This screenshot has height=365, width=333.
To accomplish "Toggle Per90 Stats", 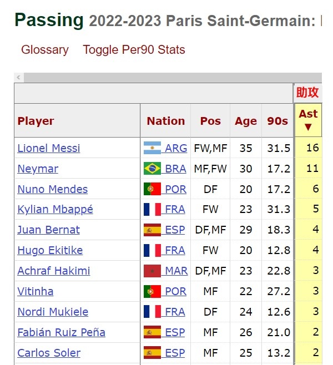I will coord(134,49).
